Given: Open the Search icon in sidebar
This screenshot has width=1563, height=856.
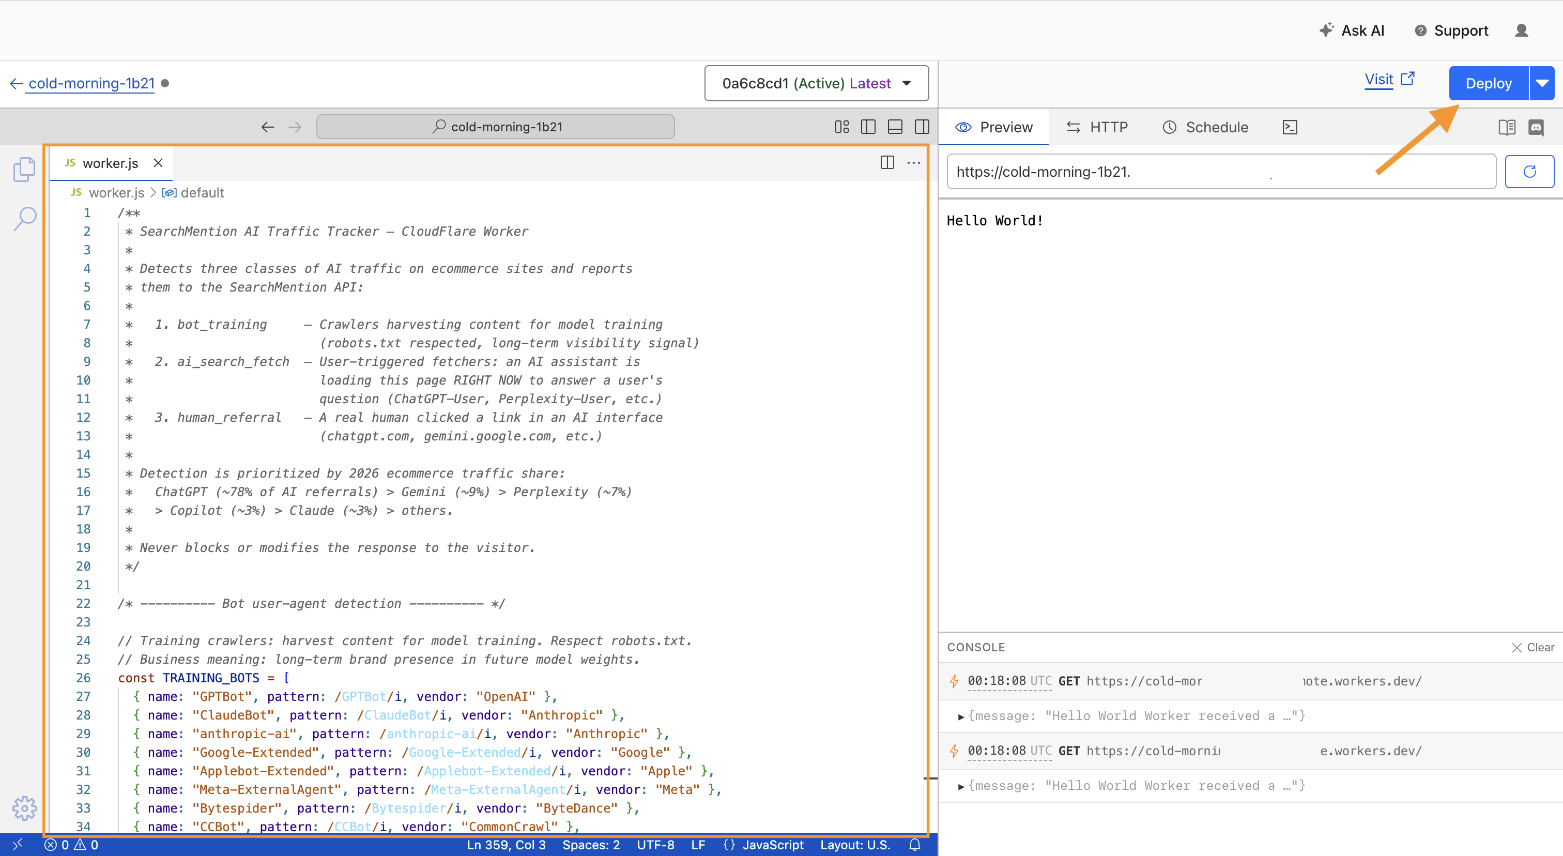Looking at the screenshot, I should (24, 218).
